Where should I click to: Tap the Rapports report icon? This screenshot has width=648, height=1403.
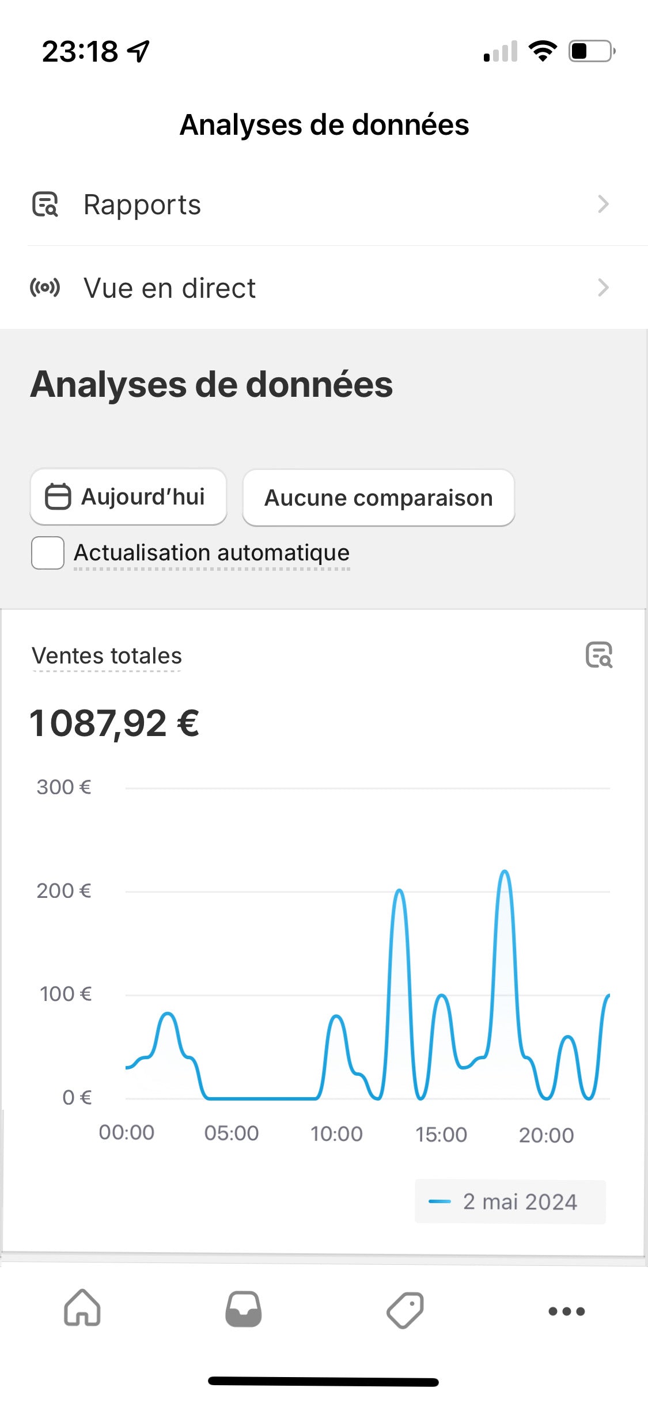(x=45, y=204)
